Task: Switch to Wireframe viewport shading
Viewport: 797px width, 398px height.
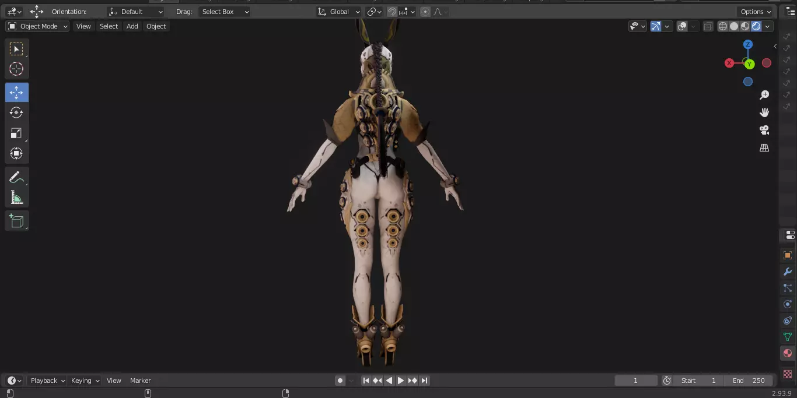Action: coord(723,26)
